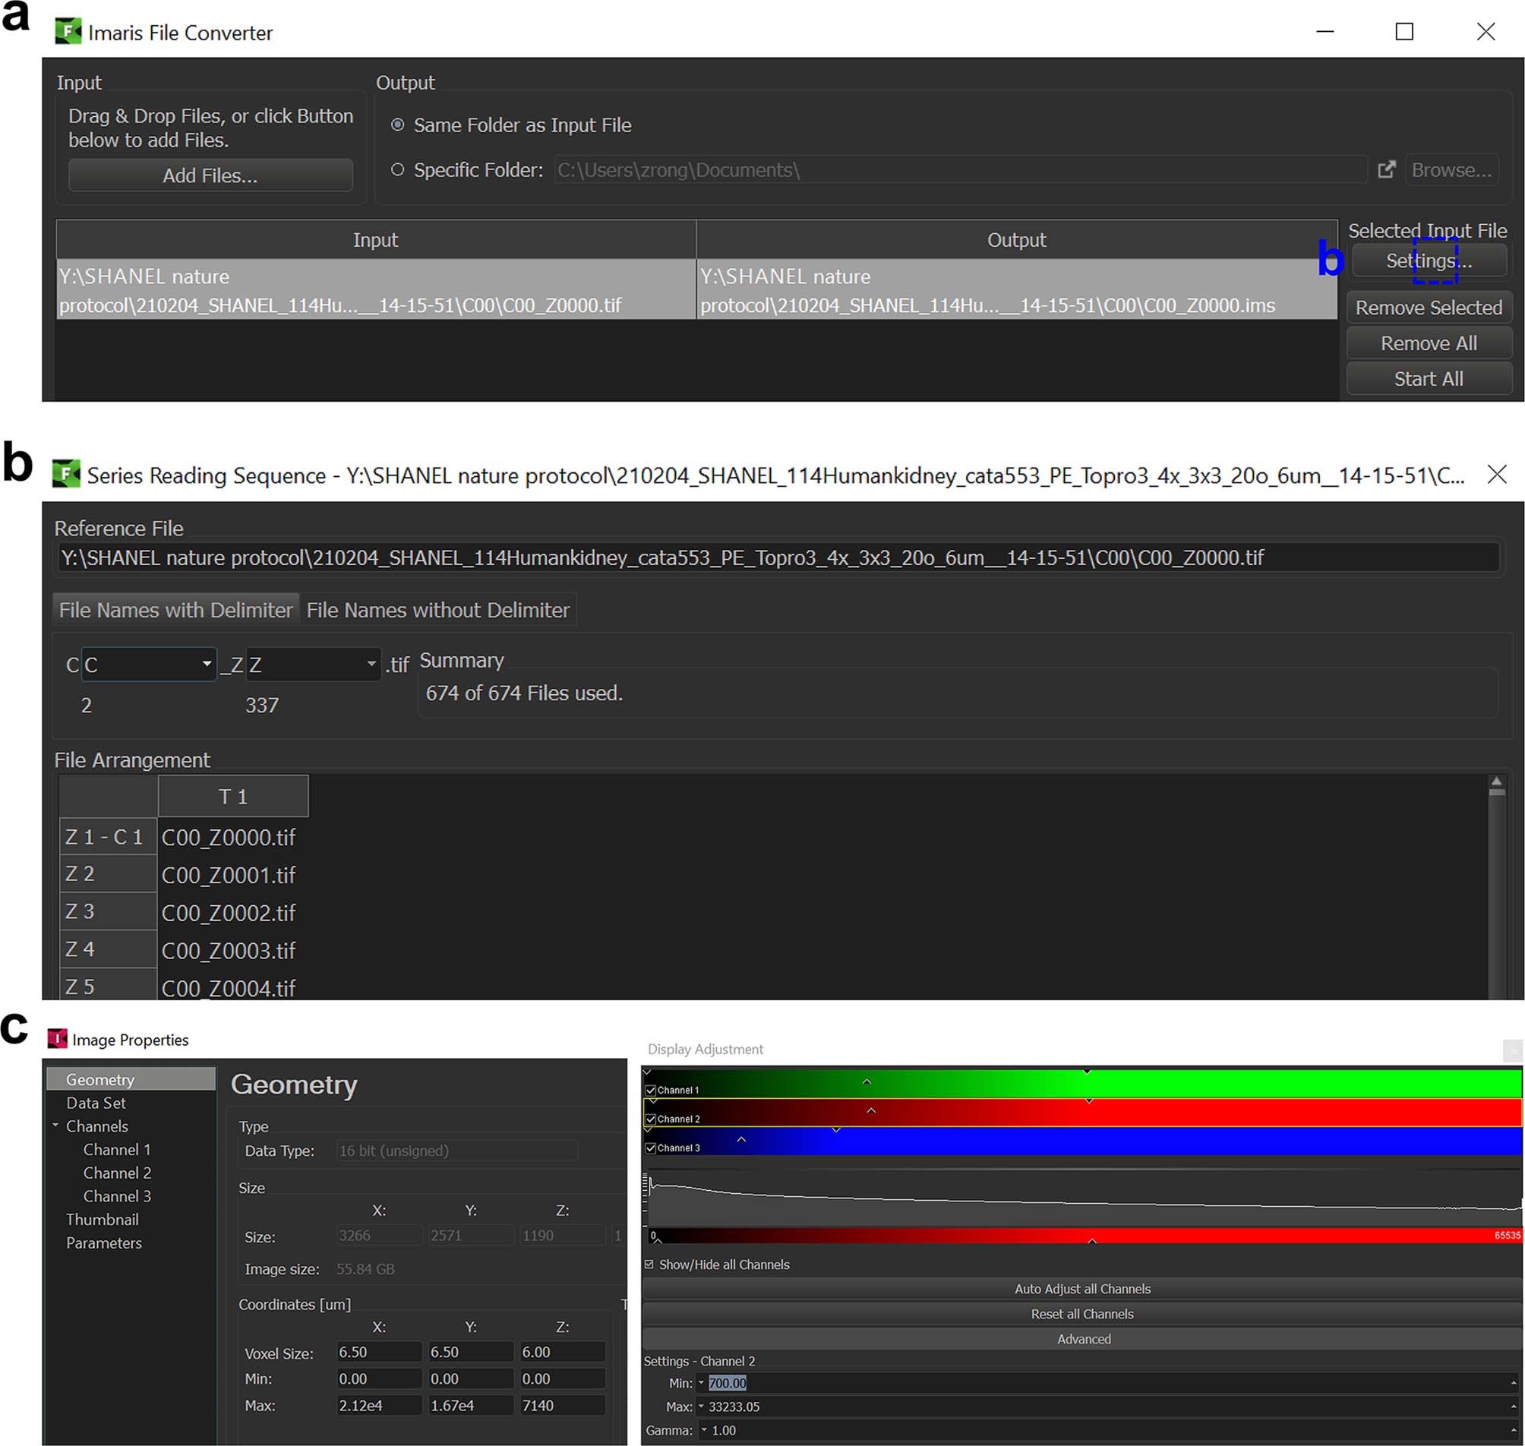Toggle Show/Hide all Channels checkbox

[649, 1264]
